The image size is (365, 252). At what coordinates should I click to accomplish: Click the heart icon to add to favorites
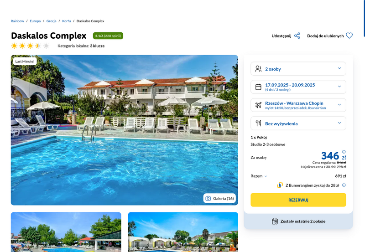[x=349, y=36]
